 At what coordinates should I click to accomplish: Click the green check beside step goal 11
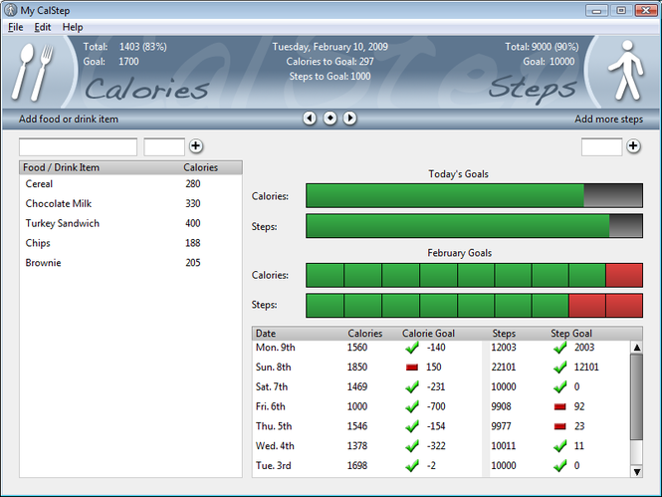point(559,446)
